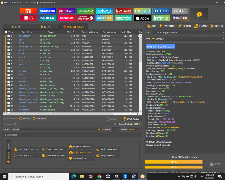This screenshot has height=180, width=225.
Task: Select the Meizu brand logo
Action: [142, 11]
